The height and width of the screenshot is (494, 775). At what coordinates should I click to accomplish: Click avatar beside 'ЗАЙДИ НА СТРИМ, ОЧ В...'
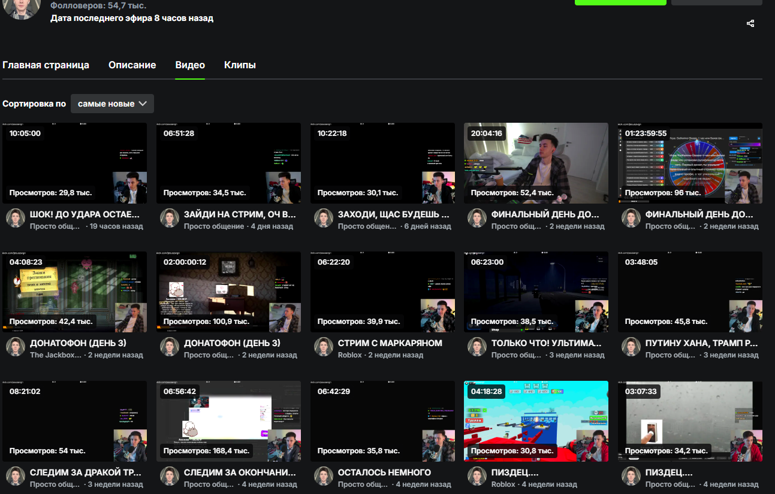pyautogui.click(x=170, y=218)
